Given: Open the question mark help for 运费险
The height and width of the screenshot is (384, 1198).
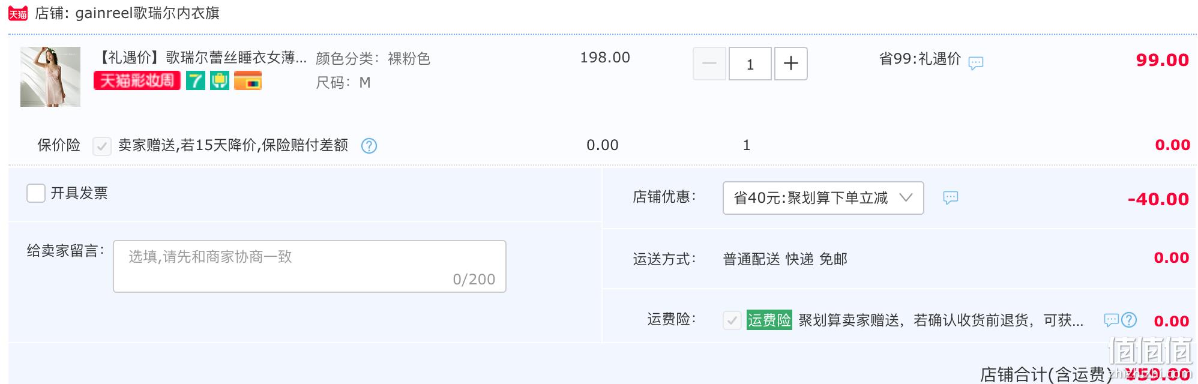Looking at the screenshot, I should (1129, 320).
